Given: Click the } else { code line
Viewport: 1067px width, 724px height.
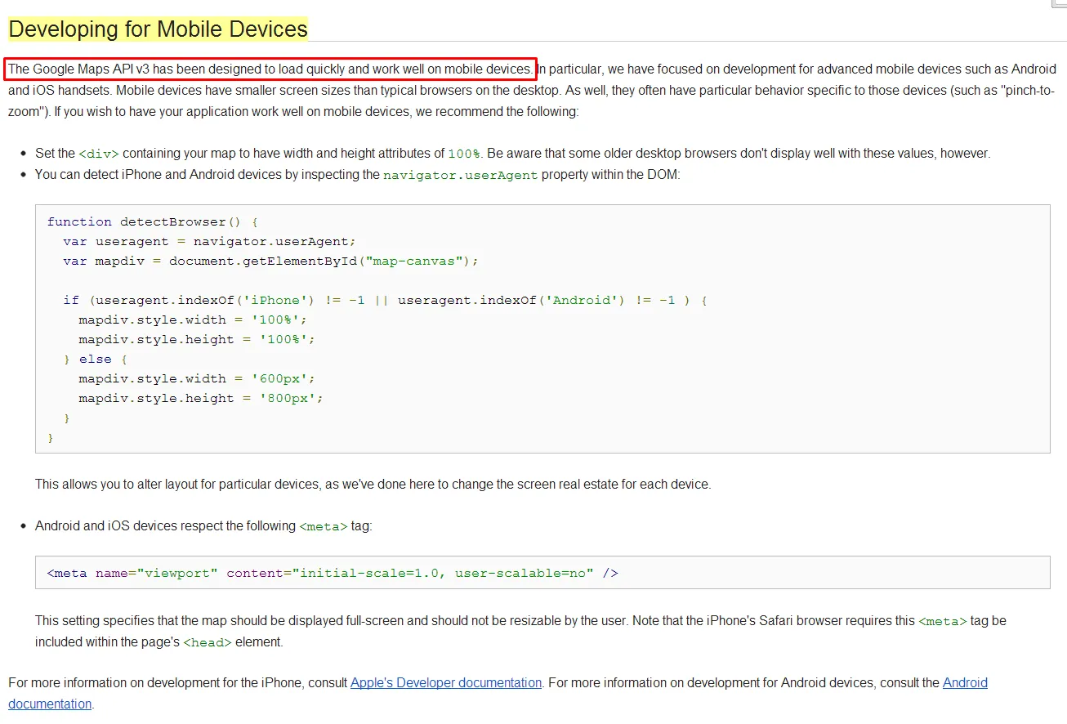Looking at the screenshot, I should click(96, 359).
